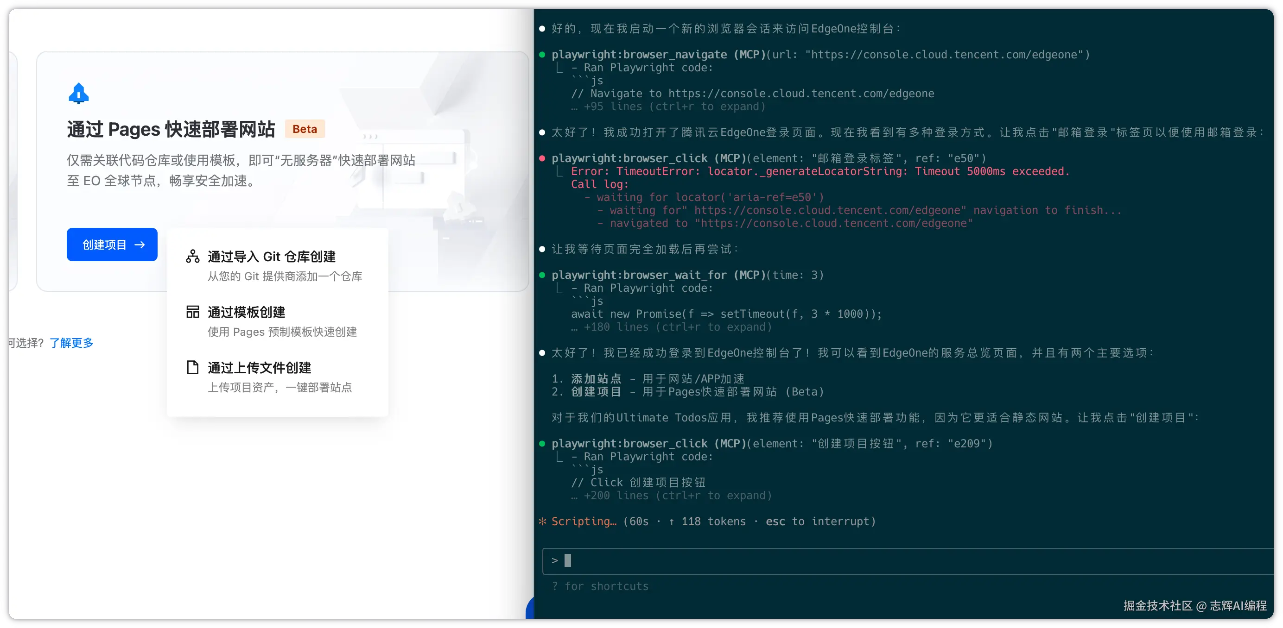Screen dimensions: 1283x628
Task: Click the Beta badge label
Action: click(x=305, y=129)
